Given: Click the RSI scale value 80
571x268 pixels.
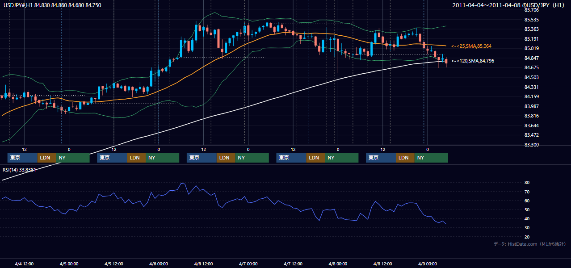Looking at the screenshot, I should point(527,183).
